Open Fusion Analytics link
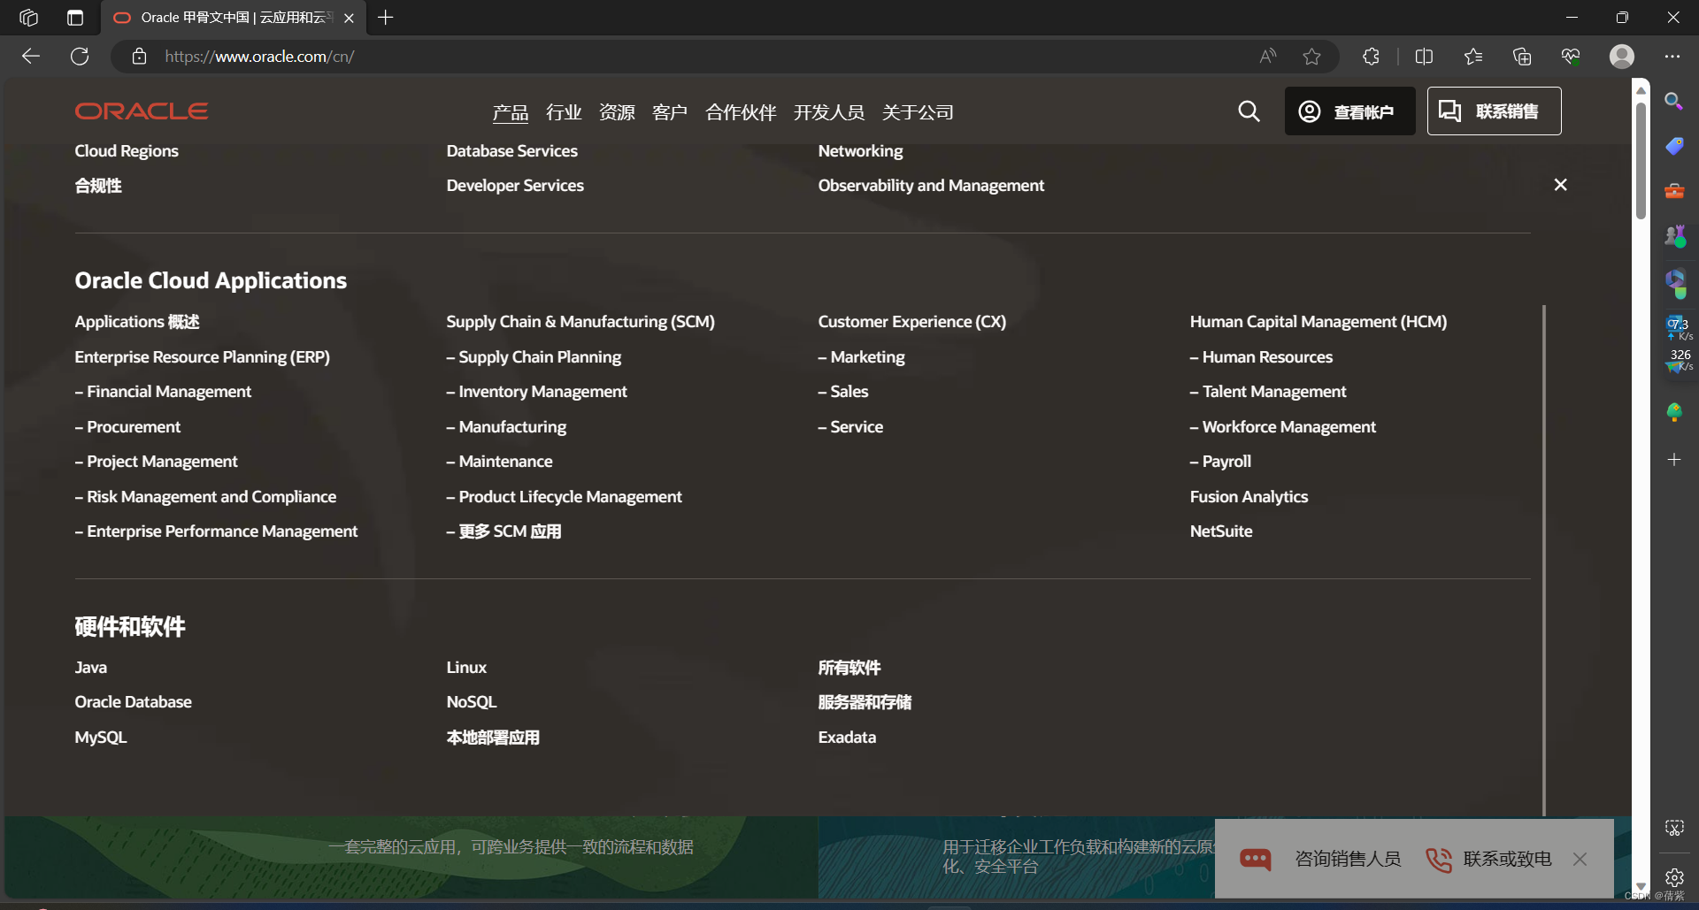1699x910 pixels. [x=1249, y=497]
